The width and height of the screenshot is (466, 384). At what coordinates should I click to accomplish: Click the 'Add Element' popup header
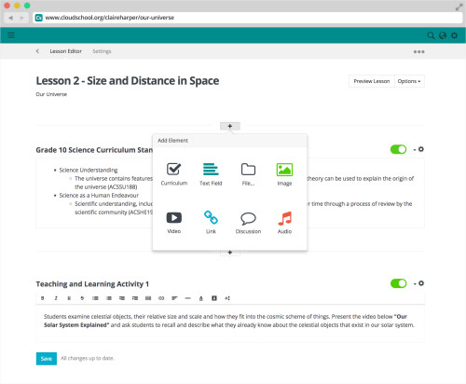click(230, 141)
